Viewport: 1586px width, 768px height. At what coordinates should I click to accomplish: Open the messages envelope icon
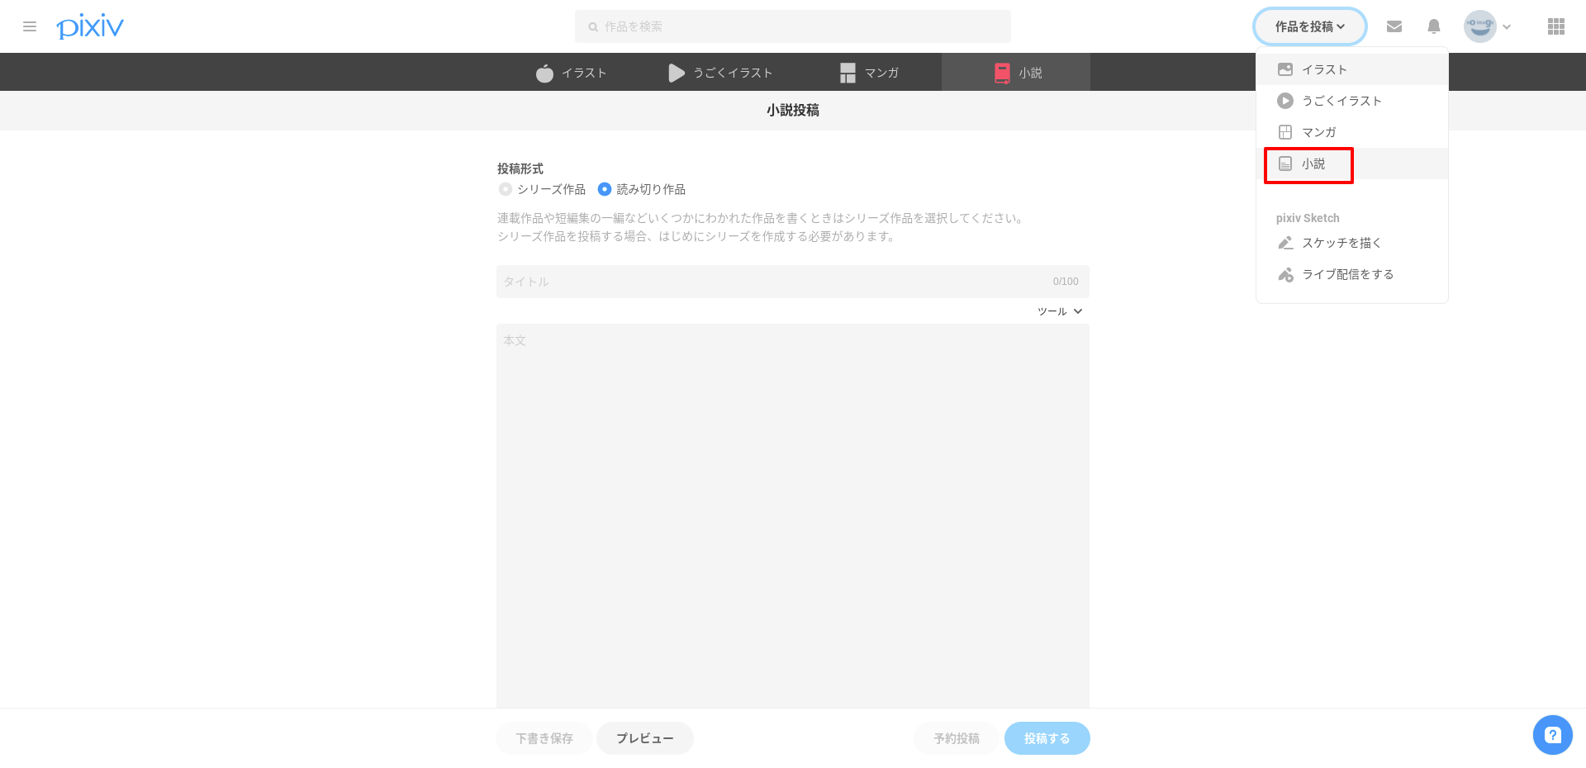1394,26
